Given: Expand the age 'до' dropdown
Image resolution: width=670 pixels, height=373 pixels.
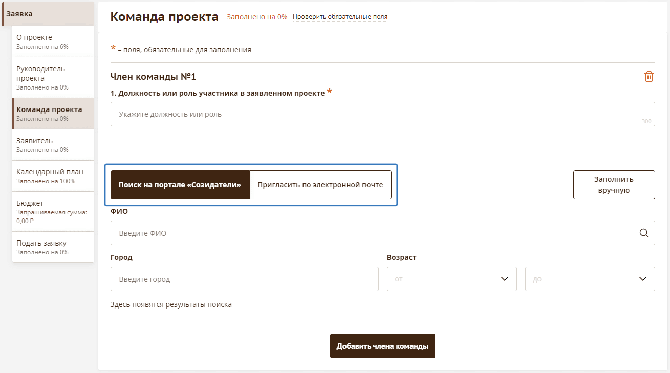Looking at the screenshot, I should click(590, 279).
